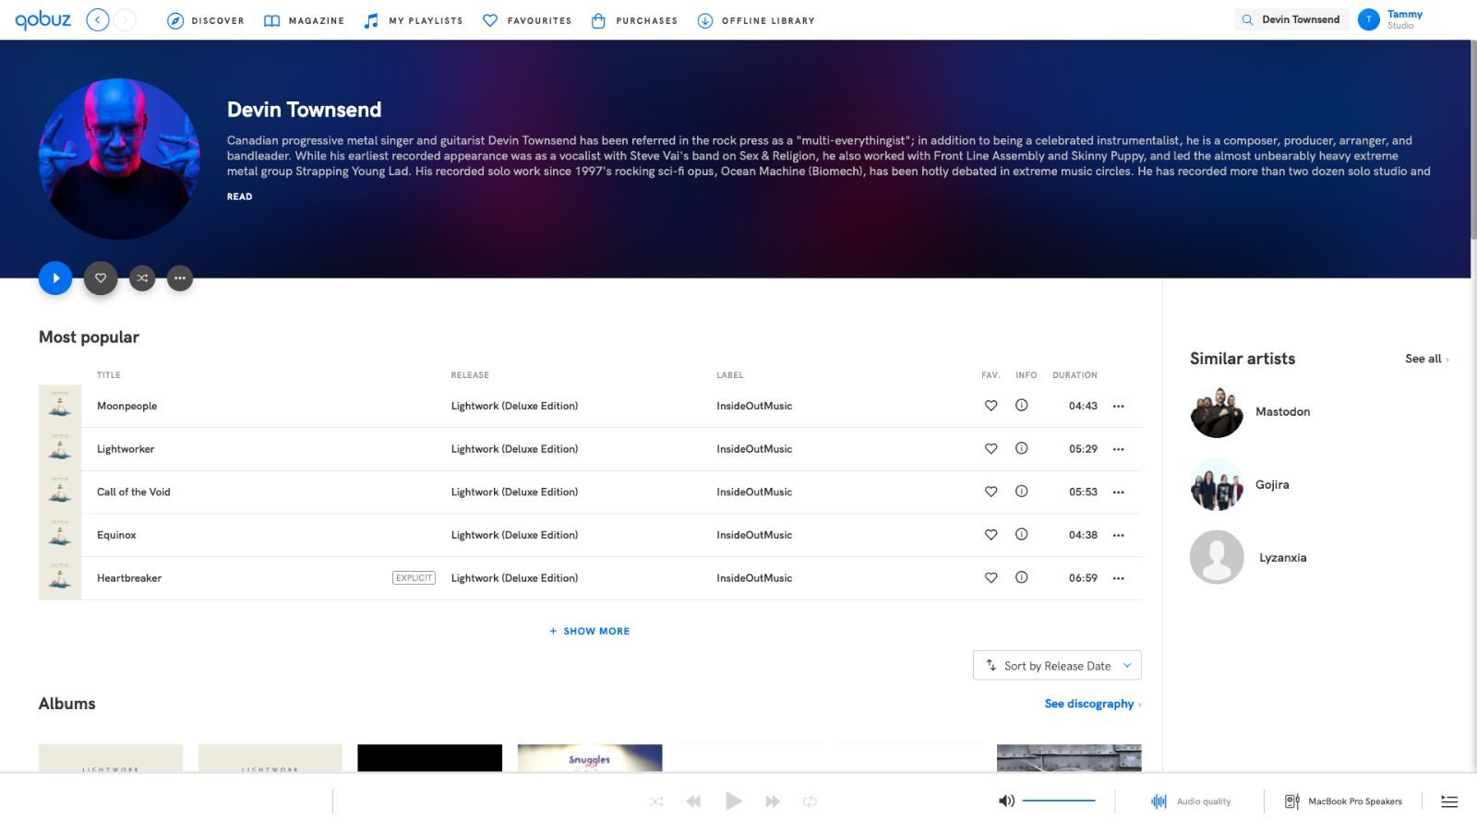Show info for Heartbreaker
Image resolution: width=1477 pixels, height=830 pixels.
pyautogui.click(x=1022, y=578)
